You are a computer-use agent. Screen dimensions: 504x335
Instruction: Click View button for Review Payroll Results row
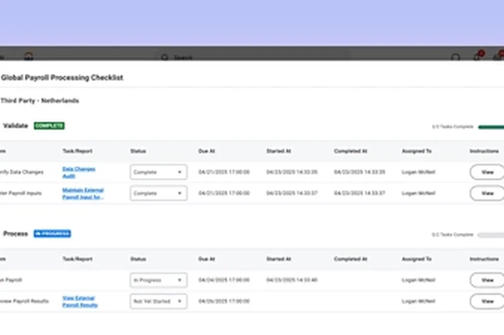487,301
